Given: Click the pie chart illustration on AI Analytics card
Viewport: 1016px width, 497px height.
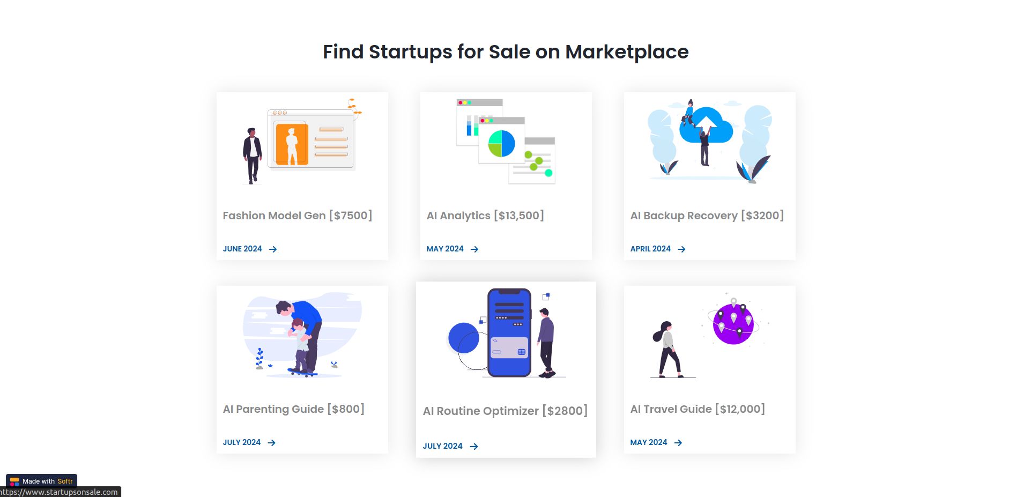Looking at the screenshot, I should tap(502, 144).
